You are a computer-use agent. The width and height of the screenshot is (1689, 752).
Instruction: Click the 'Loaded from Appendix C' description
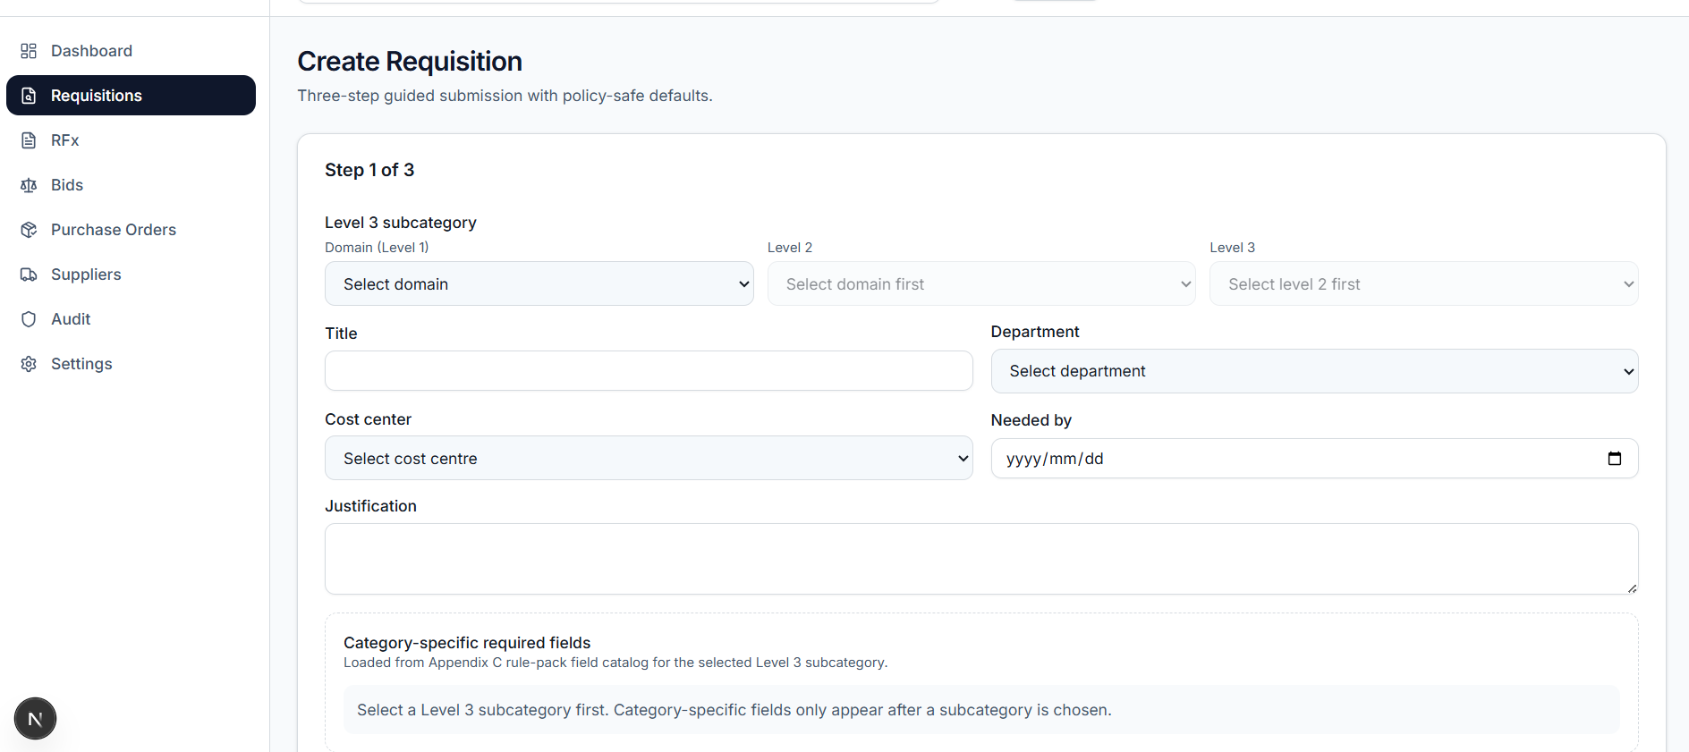pos(615,663)
